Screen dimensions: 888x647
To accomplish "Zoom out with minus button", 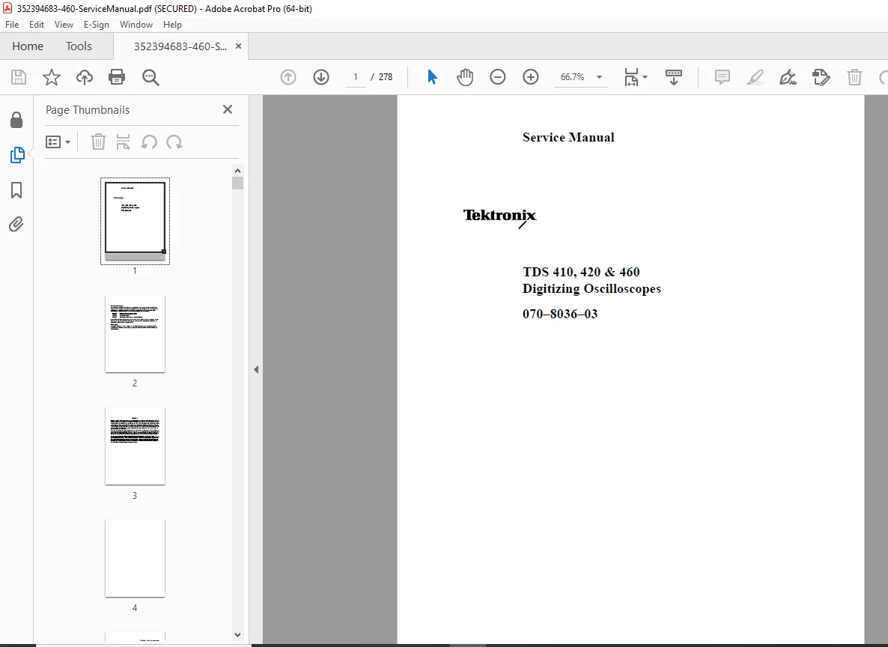I will 498,77.
